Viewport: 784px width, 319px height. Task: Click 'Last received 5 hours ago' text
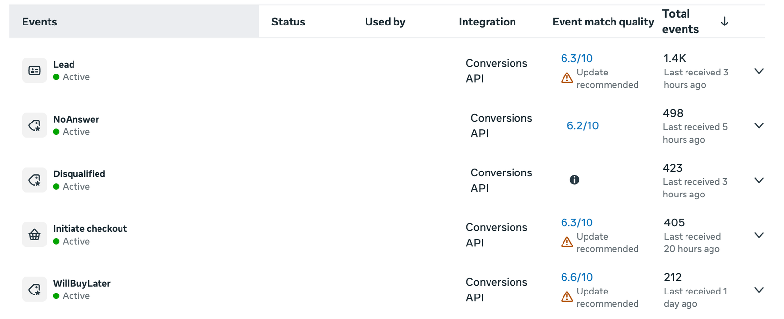[695, 133]
